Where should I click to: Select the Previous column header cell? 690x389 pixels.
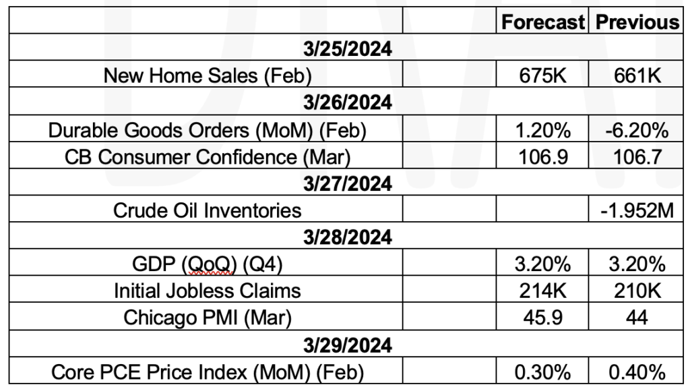click(636, 21)
